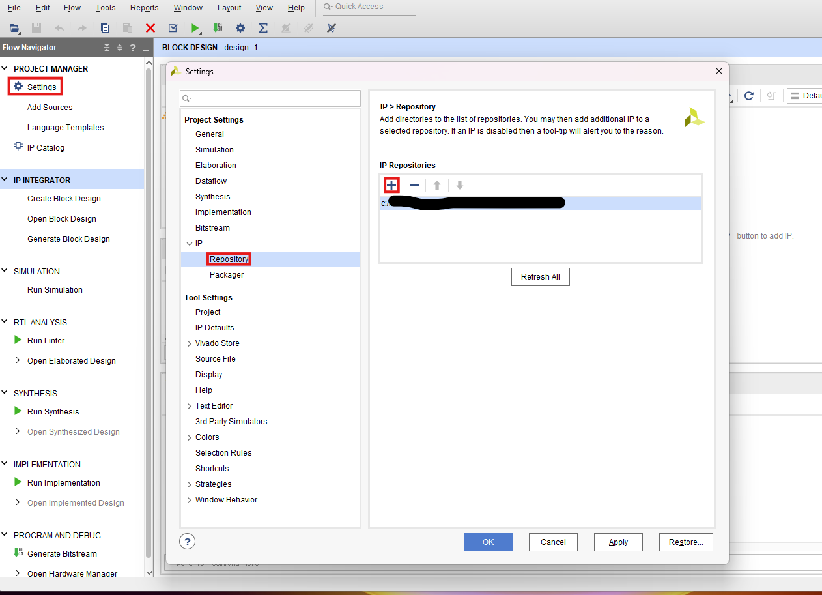822x595 pixels.
Task: Collapse the PROJECT MANAGER section
Action: point(5,68)
